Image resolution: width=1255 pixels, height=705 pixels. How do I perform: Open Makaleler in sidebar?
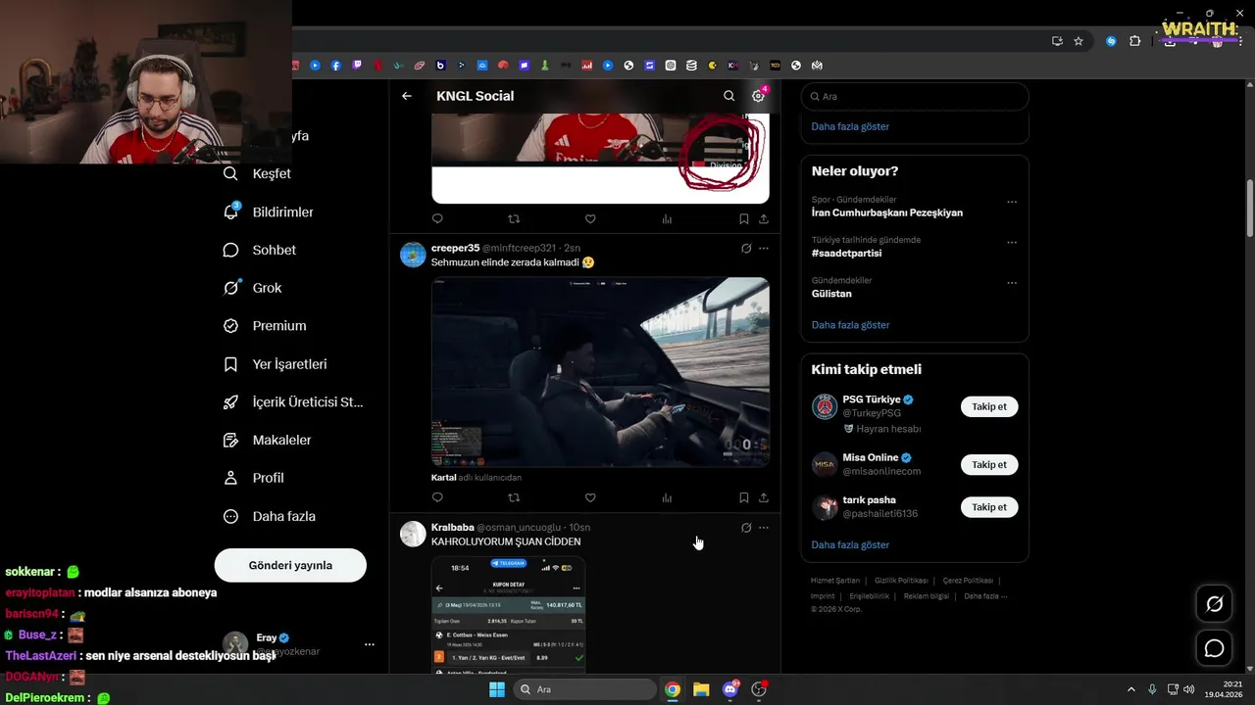click(268, 440)
